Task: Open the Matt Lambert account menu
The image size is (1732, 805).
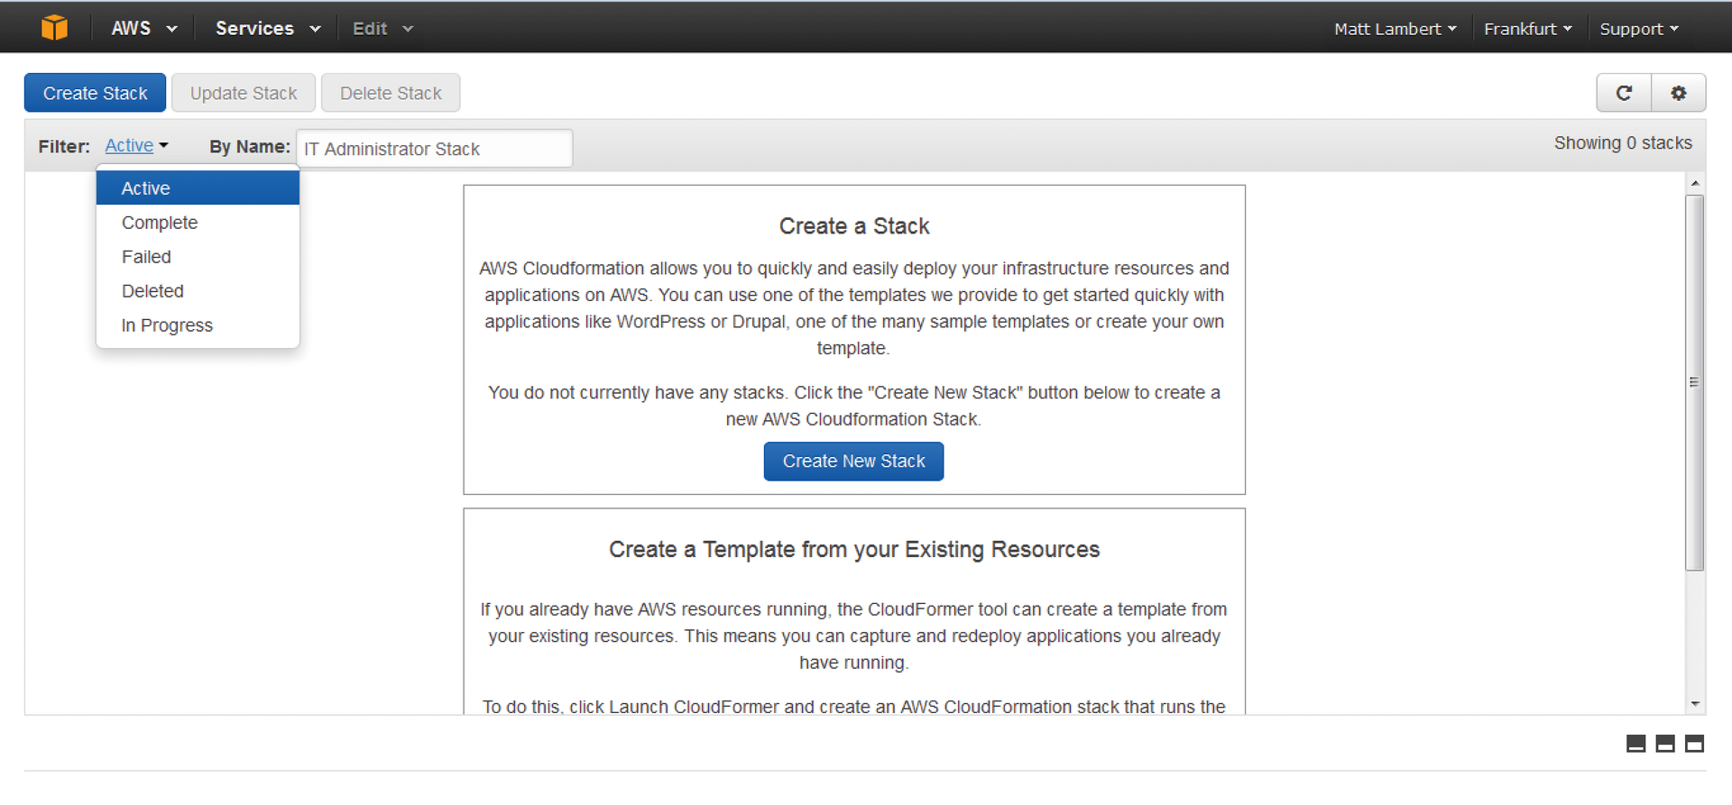Action: [1396, 29]
